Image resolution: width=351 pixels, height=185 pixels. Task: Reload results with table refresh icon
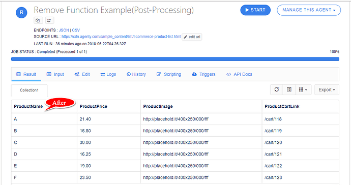(x=277, y=89)
